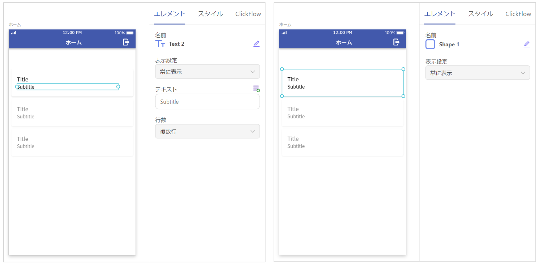Click the Text 2 name label

177,44
